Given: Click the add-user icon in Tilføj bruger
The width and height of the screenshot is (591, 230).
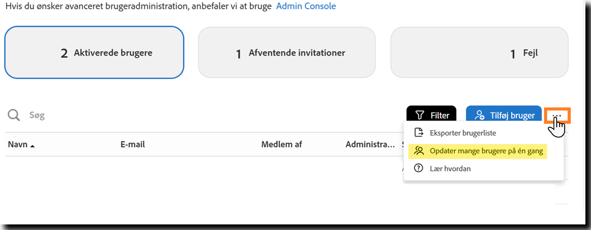Looking at the screenshot, I should click(479, 115).
